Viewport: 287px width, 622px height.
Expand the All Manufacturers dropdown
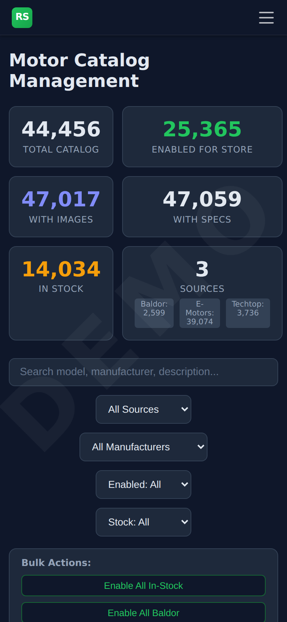click(x=143, y=447)
